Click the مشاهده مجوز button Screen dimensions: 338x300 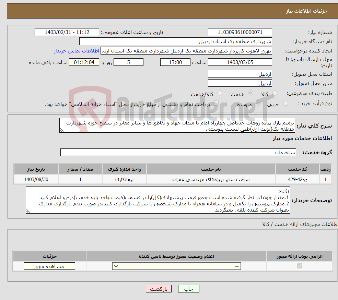49,266
